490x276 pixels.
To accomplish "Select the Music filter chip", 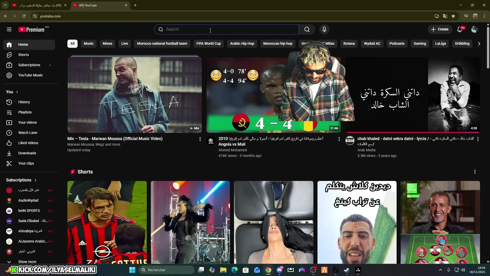I will tap(89, 44).
